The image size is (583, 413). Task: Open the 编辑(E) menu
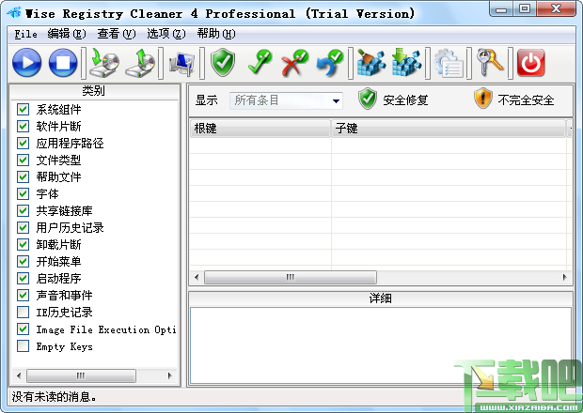click(67, 34)
